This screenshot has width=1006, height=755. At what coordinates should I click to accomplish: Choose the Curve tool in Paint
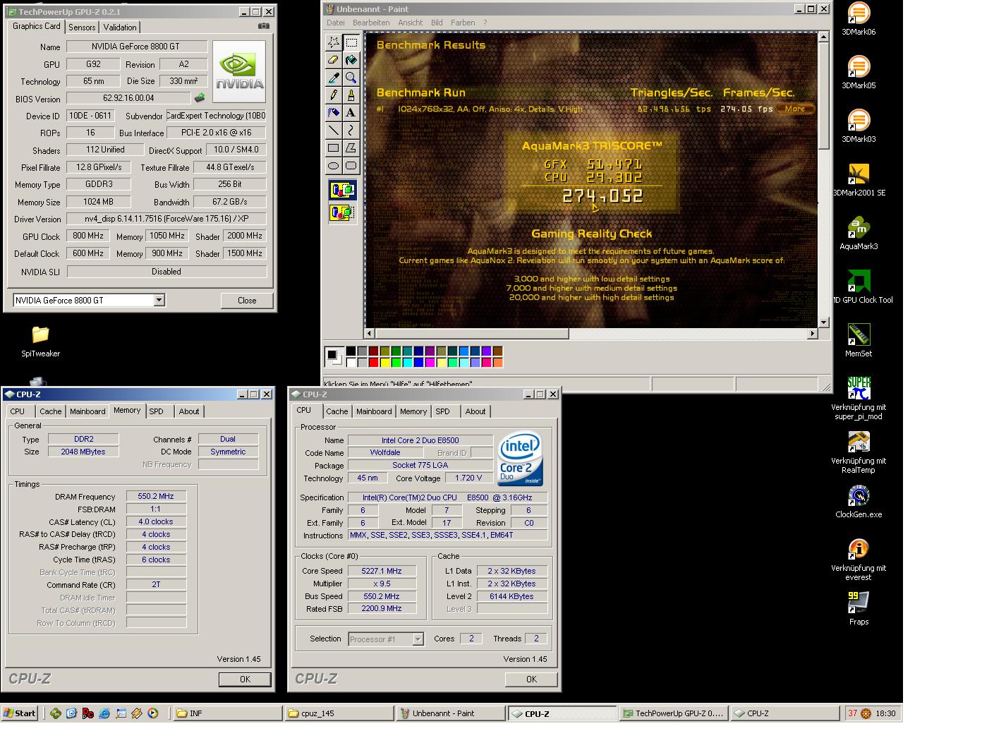351,131
